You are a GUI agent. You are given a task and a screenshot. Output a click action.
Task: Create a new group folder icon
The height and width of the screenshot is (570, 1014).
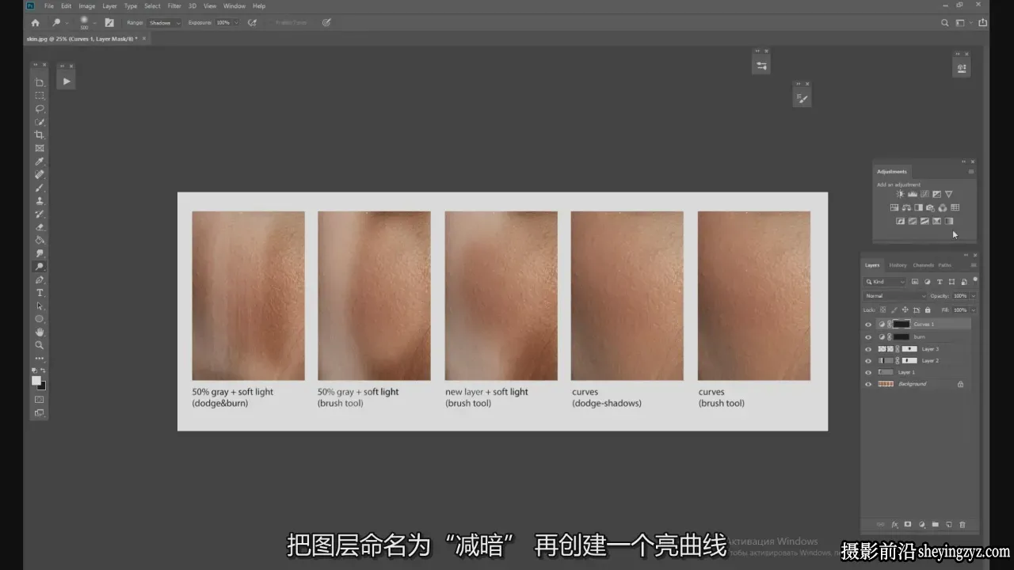pos(935,524)
